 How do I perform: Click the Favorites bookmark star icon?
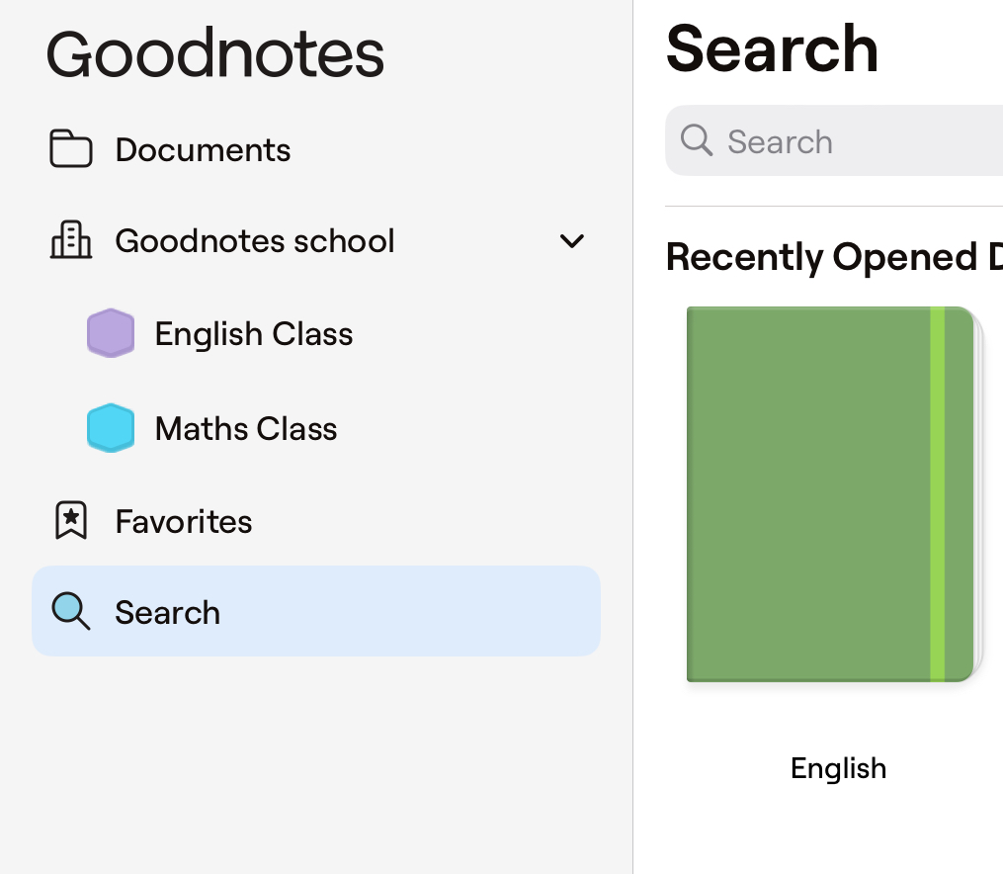click(70, 521)
